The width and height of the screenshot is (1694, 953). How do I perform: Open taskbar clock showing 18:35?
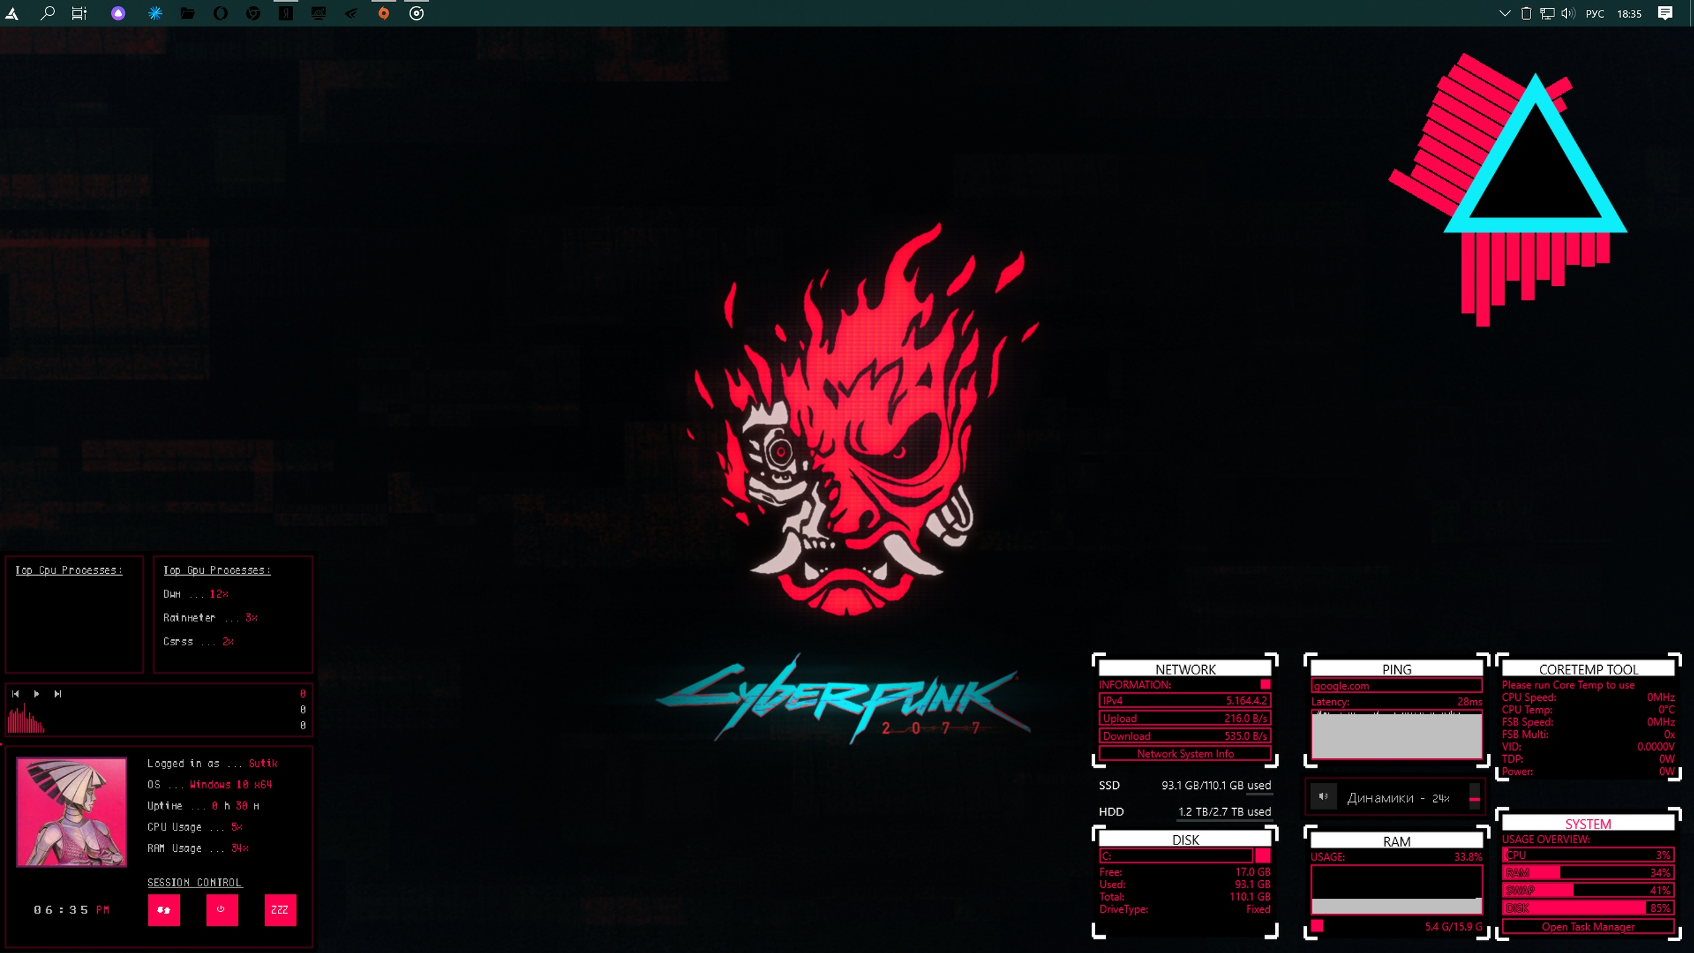coord(1629,14)
